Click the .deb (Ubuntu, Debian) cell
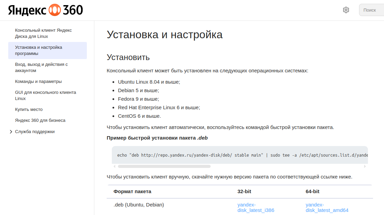This screenshot has height=215, width=384. pyautogui.click(x=138, y=205)
